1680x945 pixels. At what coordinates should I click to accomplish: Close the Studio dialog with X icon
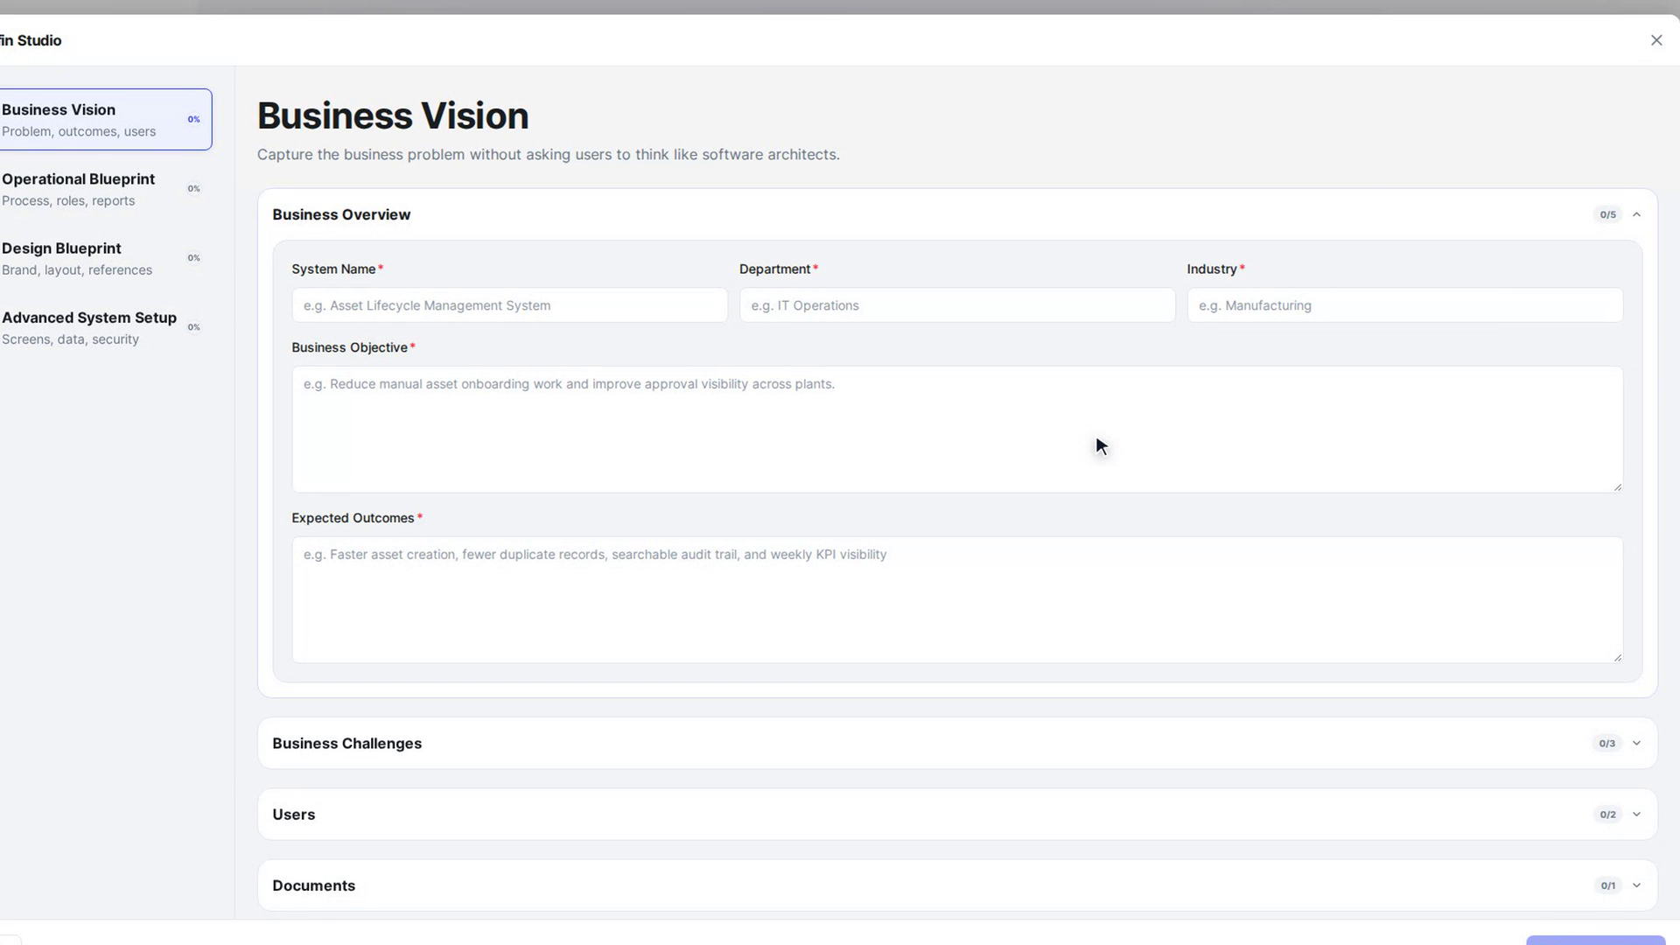1656,40
